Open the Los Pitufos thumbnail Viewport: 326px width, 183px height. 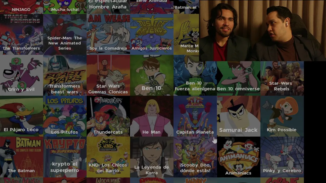coord(65,116)
